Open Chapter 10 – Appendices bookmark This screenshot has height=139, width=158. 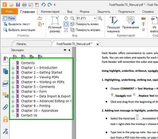(40, 111)
